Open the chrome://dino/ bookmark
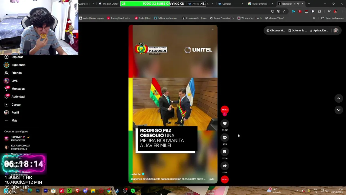 (x=275, y=18)
